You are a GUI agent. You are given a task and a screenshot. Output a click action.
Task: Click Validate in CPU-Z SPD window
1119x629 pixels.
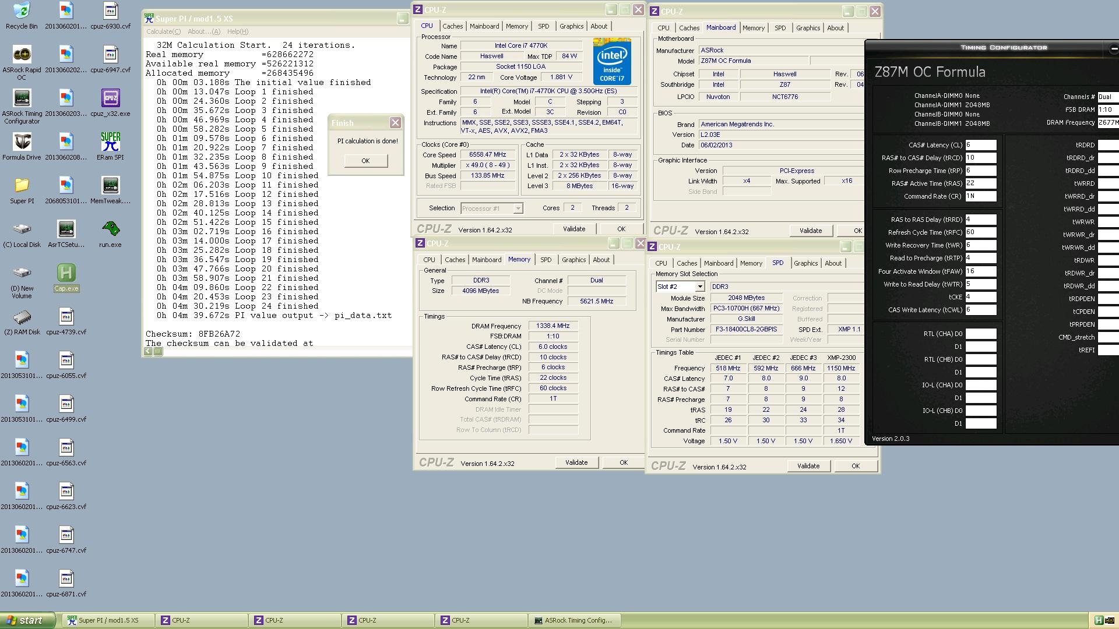click(808, 466)
